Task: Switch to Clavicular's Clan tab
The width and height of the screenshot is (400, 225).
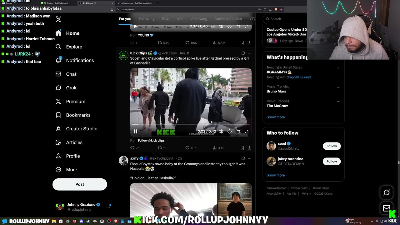Action: click(228, 19)
